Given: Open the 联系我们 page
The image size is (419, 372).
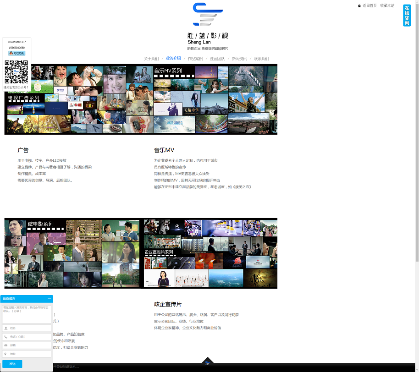Looking at the screenshot, I should tap(261, 59).
